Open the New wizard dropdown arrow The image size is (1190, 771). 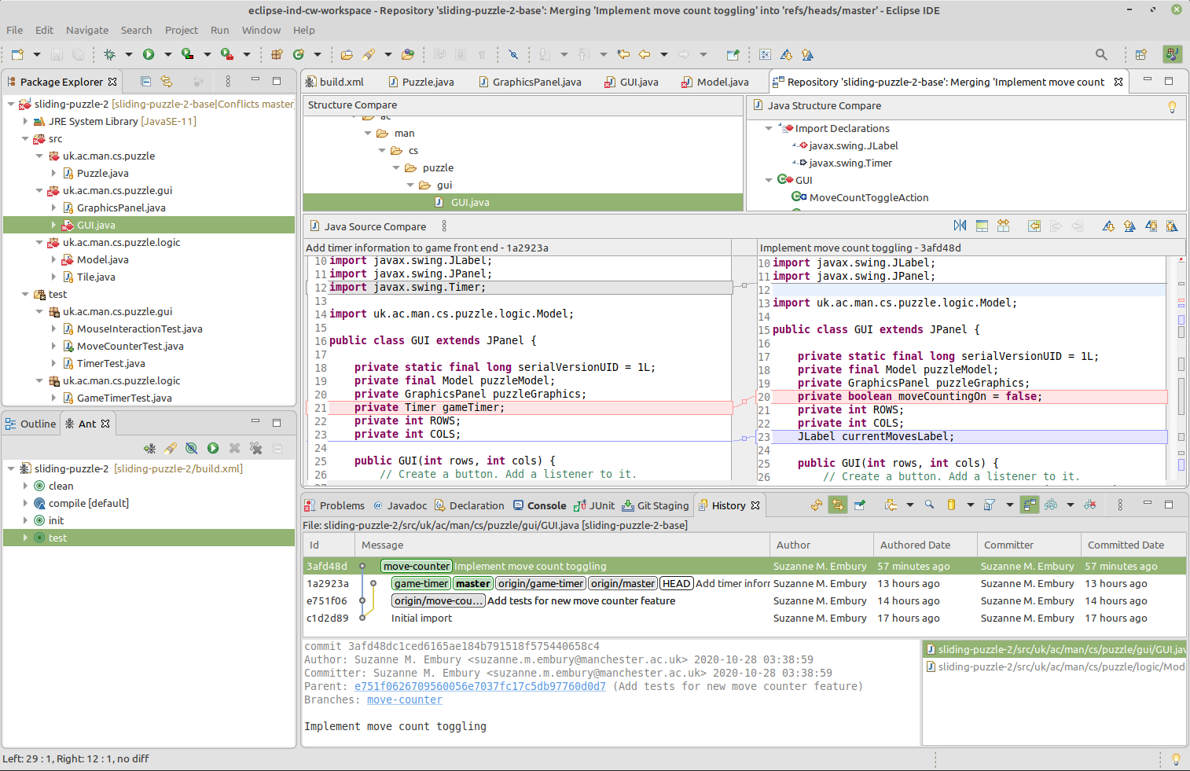[36, 54]
